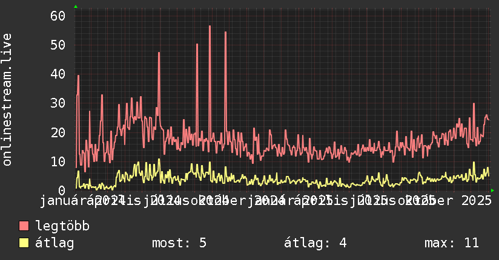
Task: Click the green arrow ending the x-axis
Action: pos(492,190)
